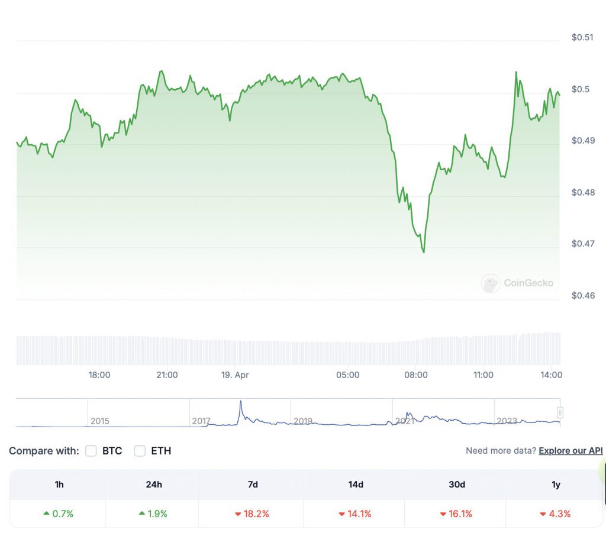Click the red down arrow beside 18.2%

coord(240,513)
